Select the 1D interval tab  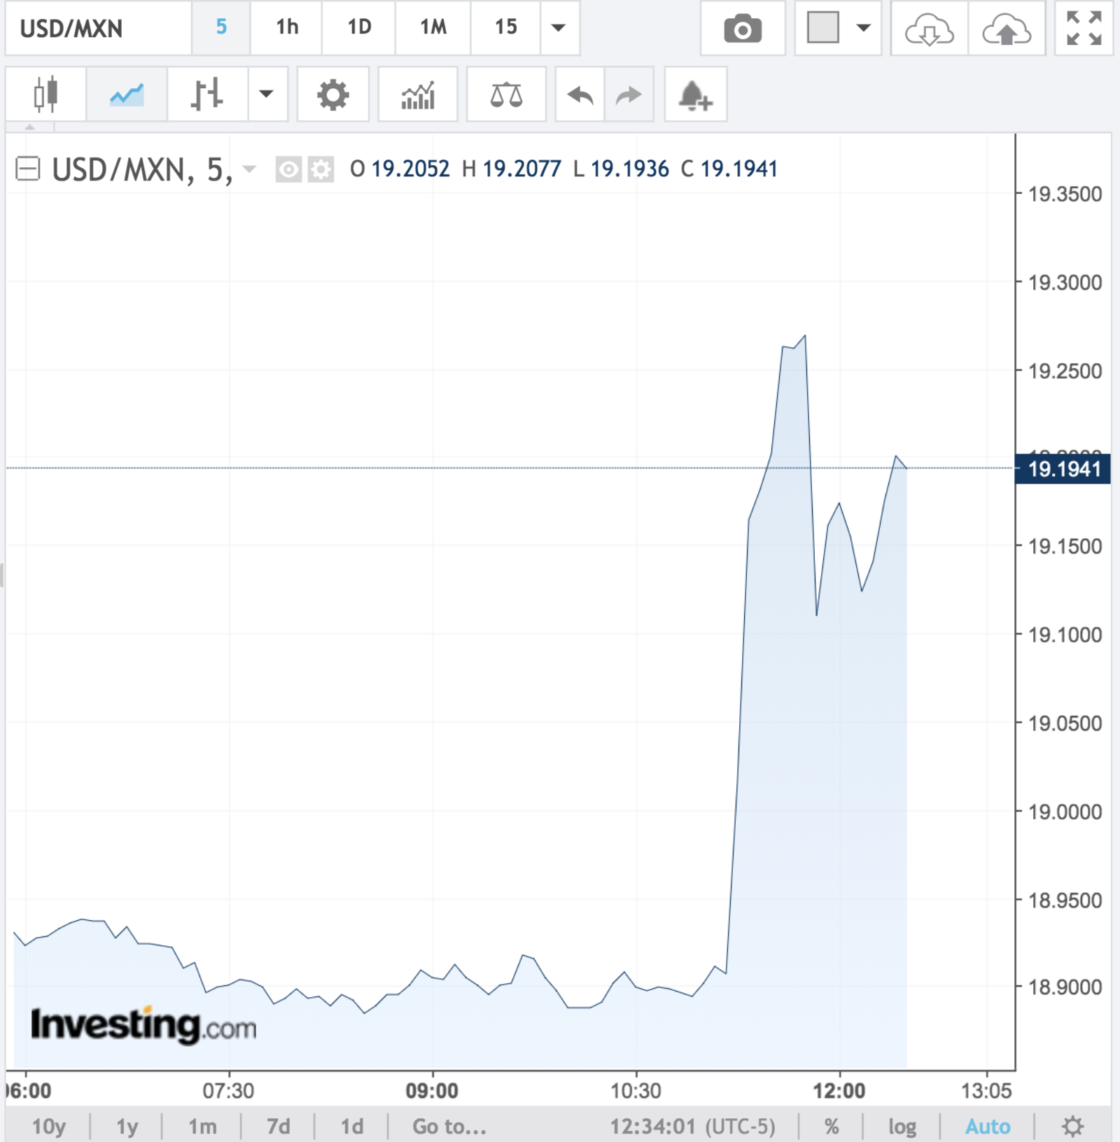(x=359, y=28)
